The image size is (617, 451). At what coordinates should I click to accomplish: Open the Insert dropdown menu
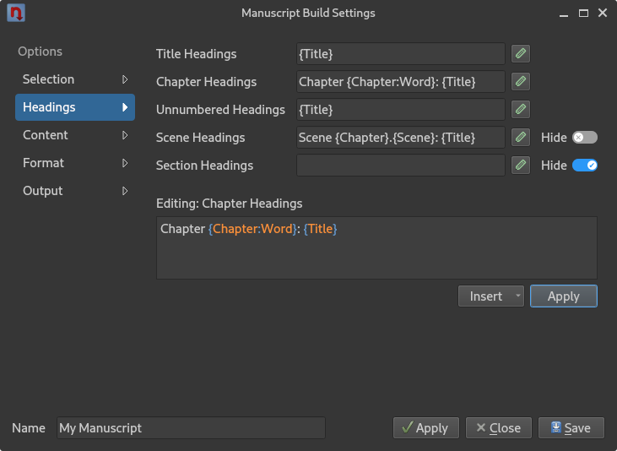point(490,296)
